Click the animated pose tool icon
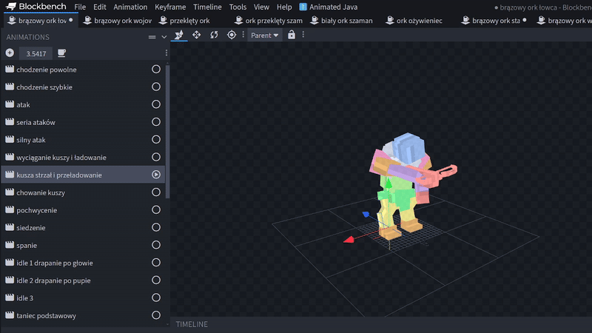The height and width of the screenshot is (333, 592). 179,35
